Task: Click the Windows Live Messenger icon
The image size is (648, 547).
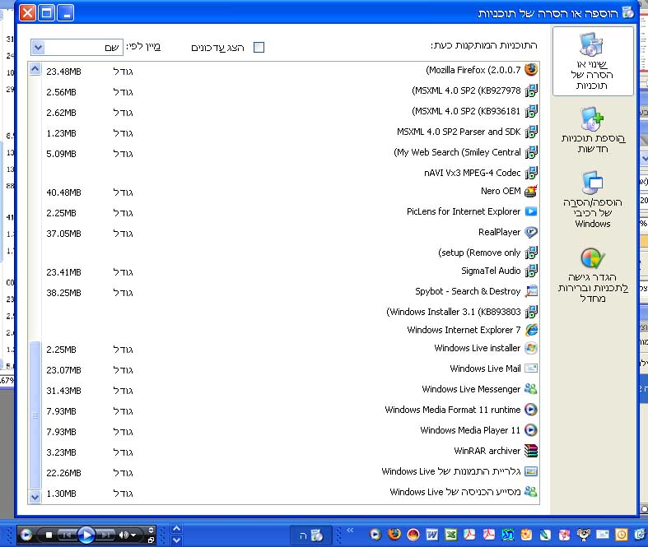Action: click(531, 389)
